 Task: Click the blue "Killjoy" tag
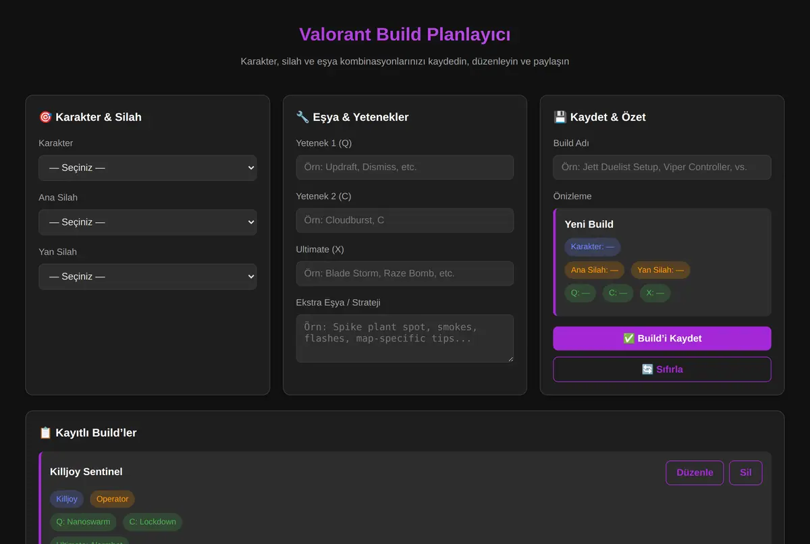[67, 499]
